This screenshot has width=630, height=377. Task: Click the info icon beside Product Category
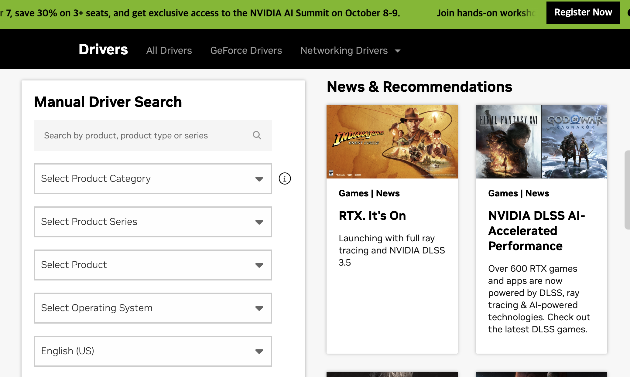(x=285, y=178)
